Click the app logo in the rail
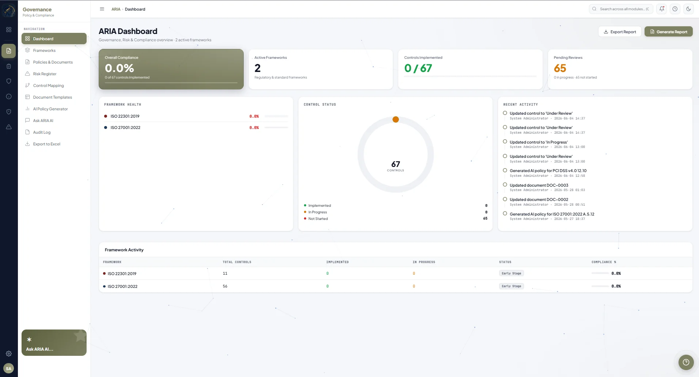This screenshot has width=699, height=377. (x=9, y=11)
